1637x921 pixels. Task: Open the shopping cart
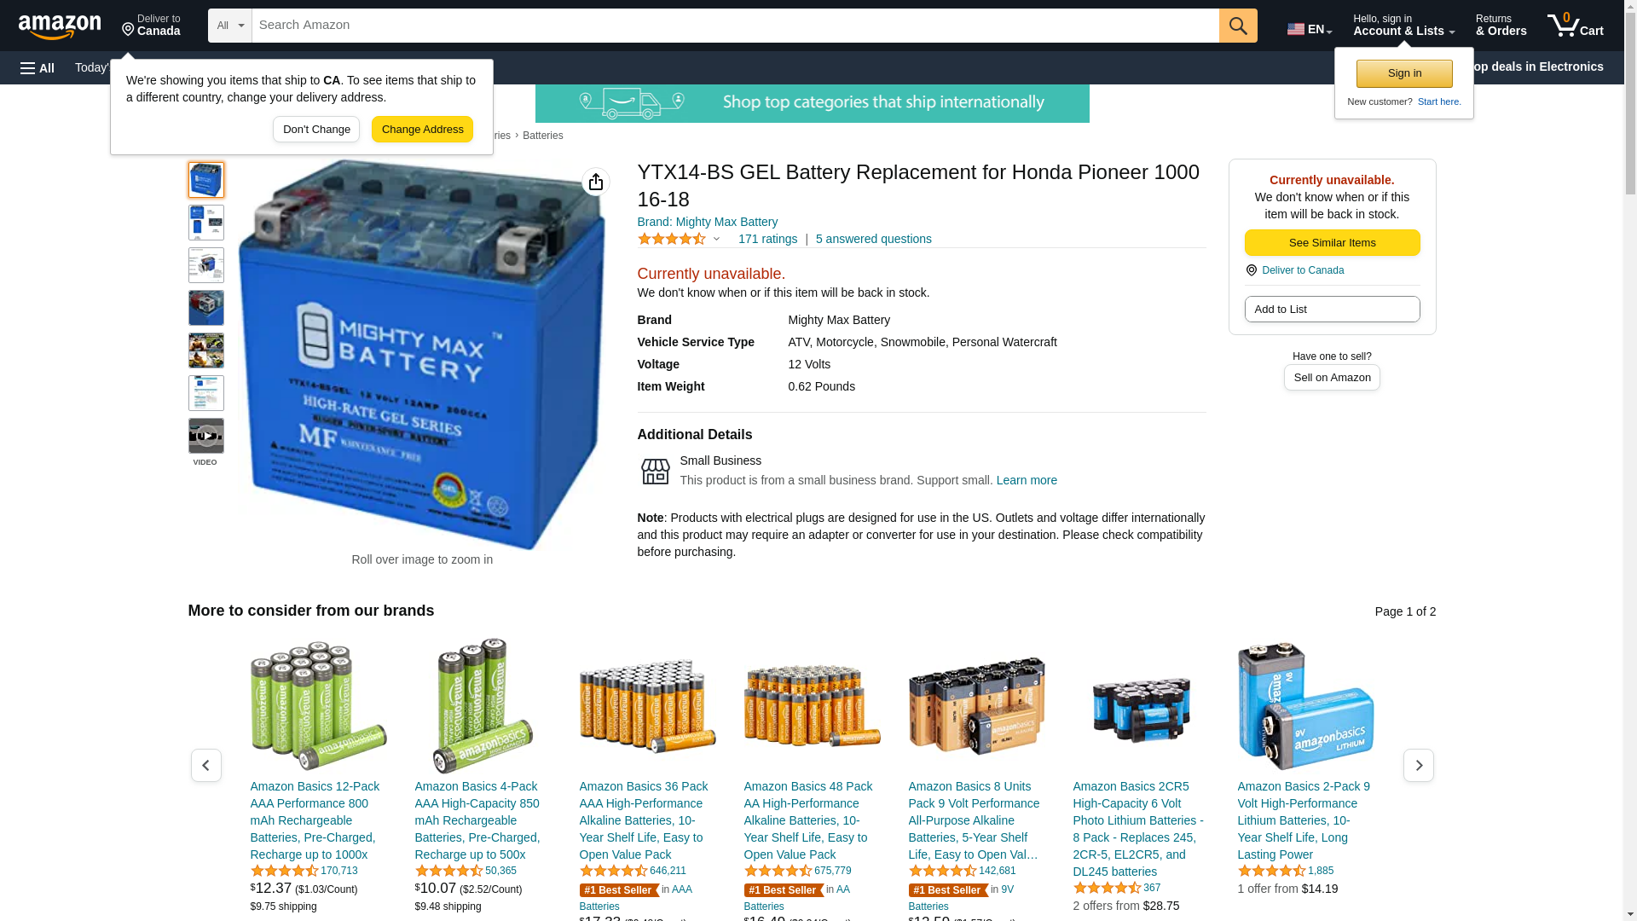click(1576, 26)
